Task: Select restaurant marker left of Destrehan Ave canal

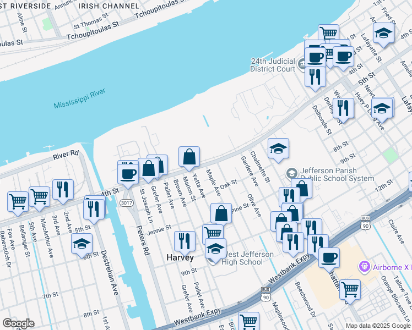Action: [x=94, y=211]
